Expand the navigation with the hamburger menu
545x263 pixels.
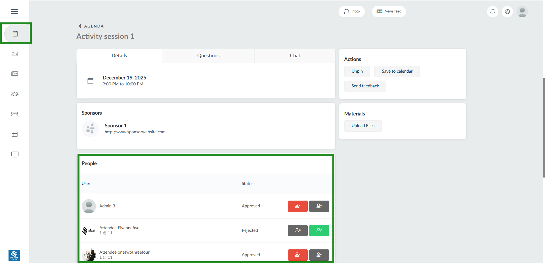pos(14,11)
